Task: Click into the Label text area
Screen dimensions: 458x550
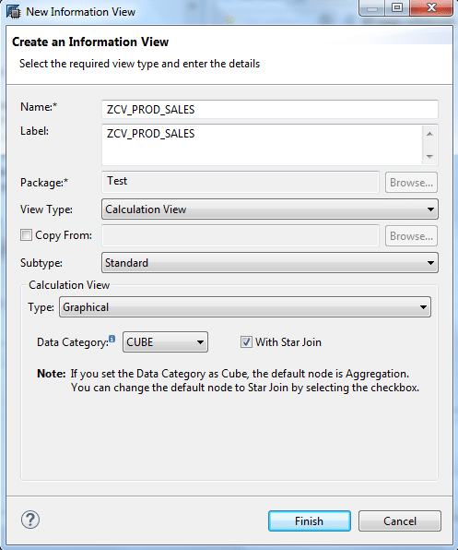Action: [262, 145]
